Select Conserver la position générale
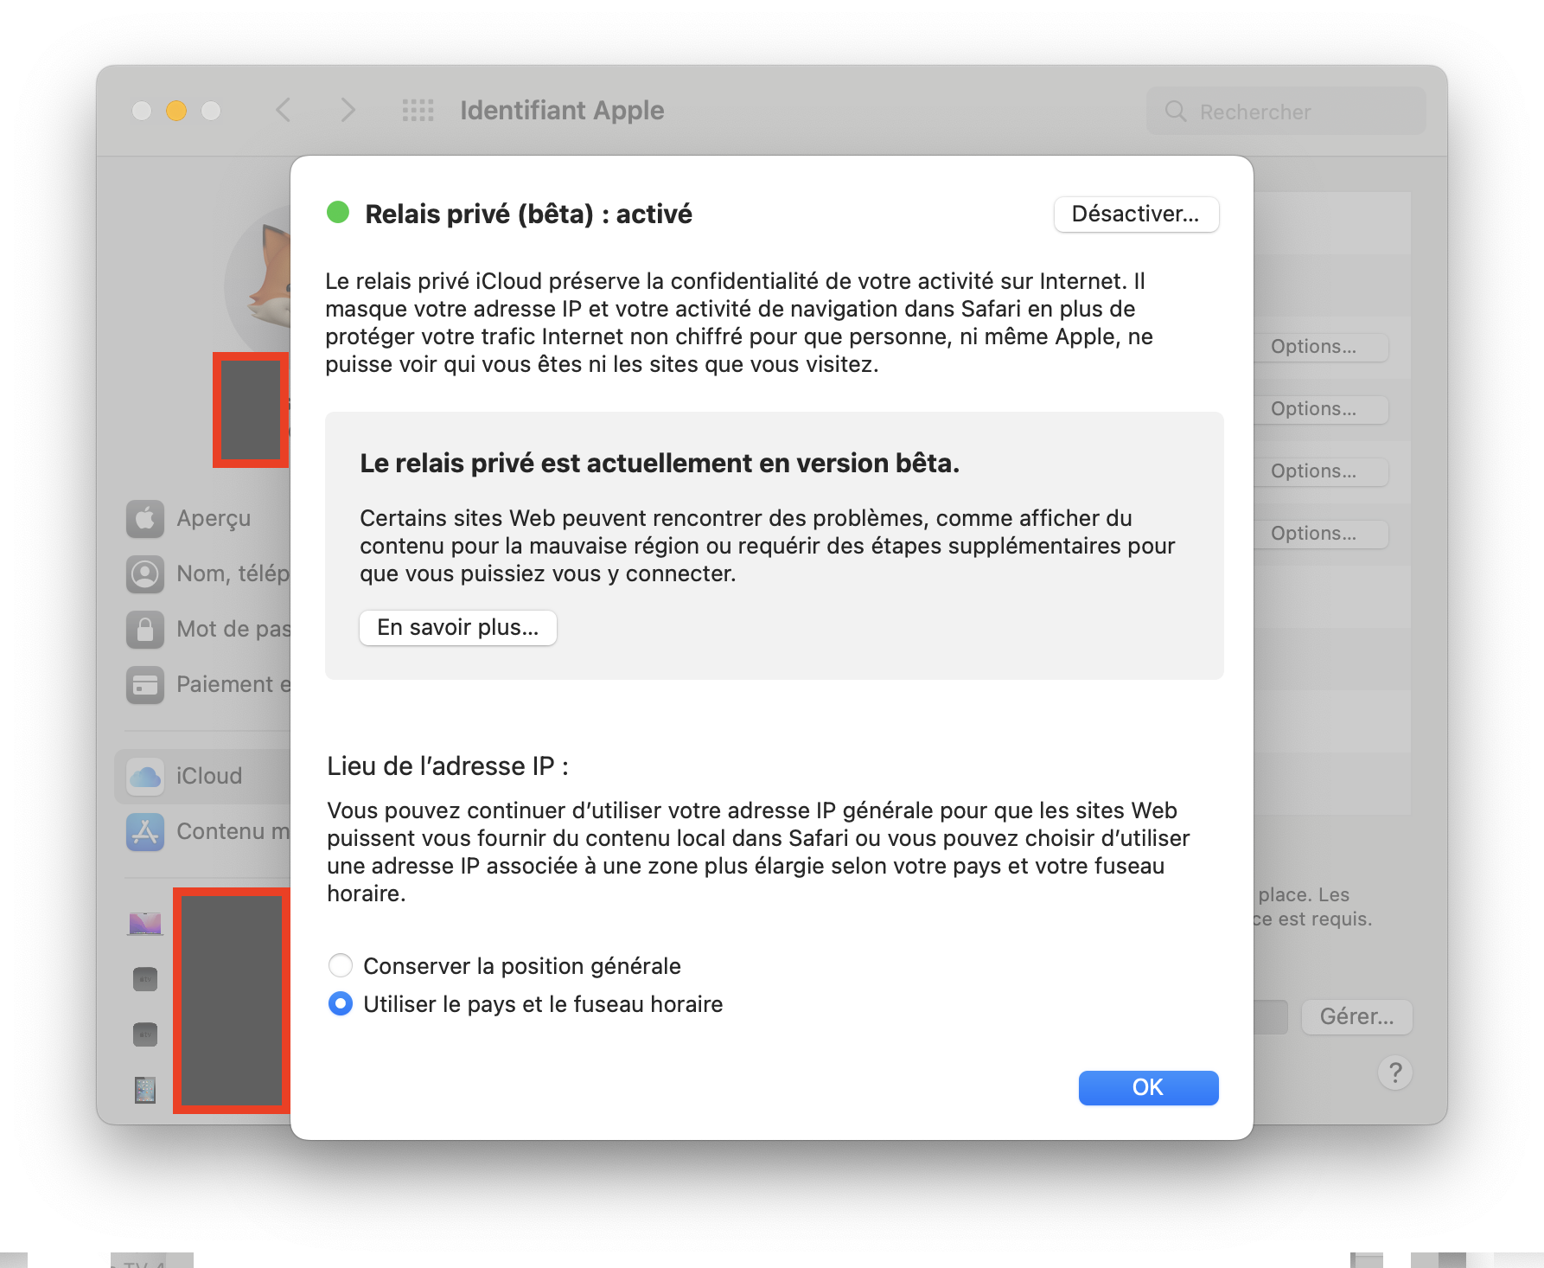 [x=341, y=965]
